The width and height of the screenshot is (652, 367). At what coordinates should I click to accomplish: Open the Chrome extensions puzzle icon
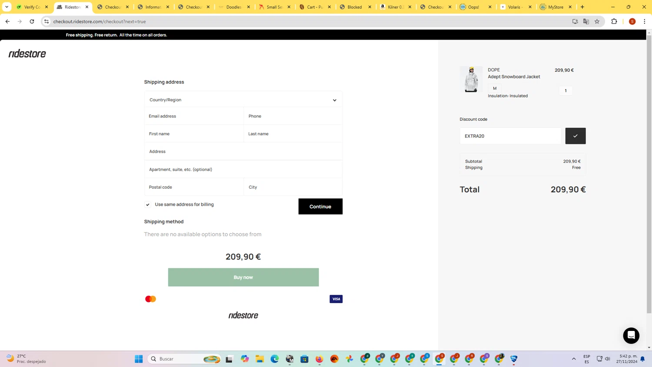(614, 21)
